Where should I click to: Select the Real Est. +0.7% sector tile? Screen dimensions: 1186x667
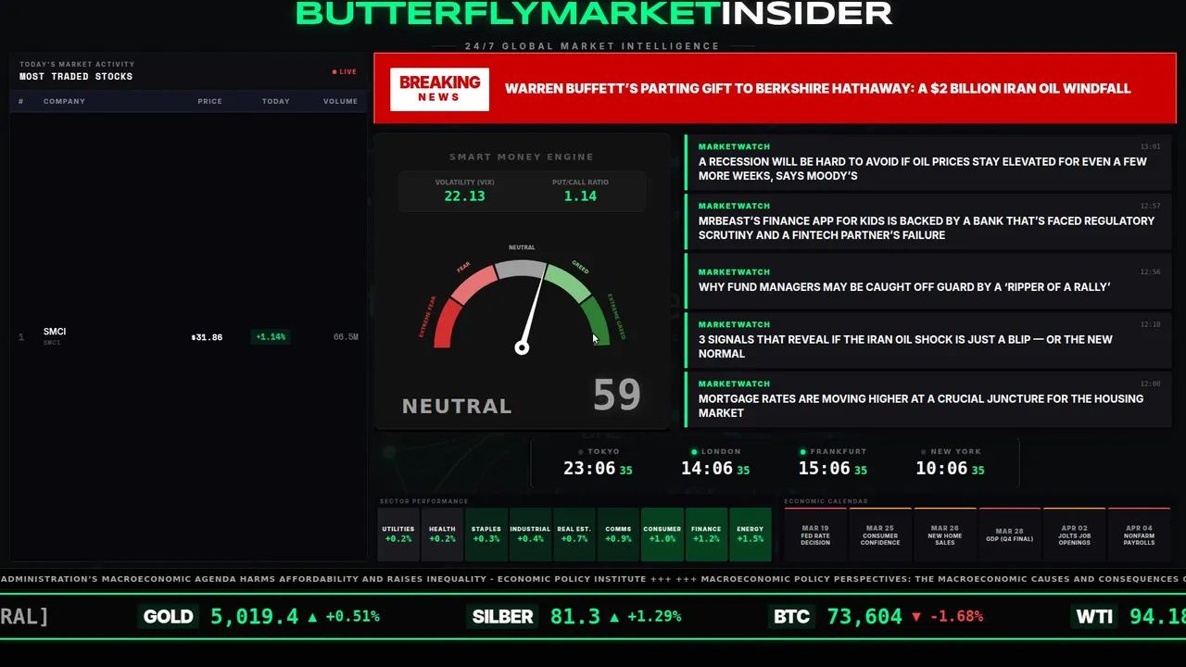[574, 535]
